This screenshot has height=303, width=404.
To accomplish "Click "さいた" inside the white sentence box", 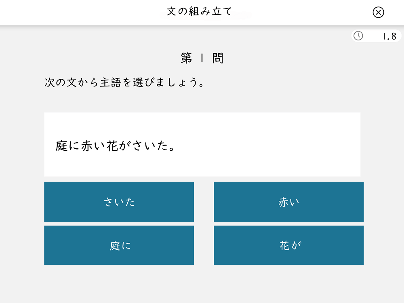I will coord(149,146).
